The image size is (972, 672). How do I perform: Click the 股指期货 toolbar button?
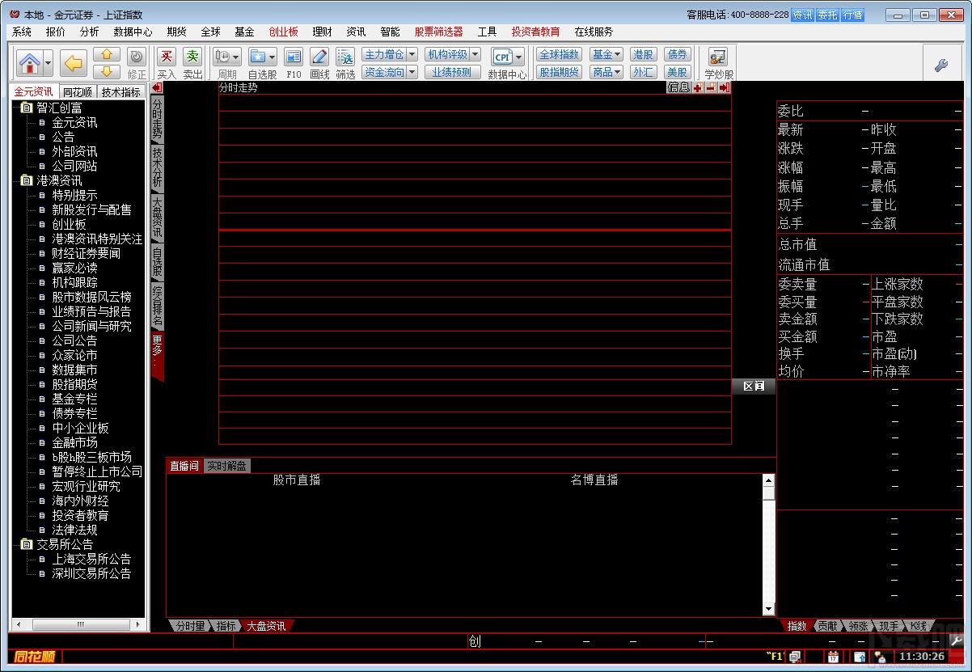click(559, 72)
